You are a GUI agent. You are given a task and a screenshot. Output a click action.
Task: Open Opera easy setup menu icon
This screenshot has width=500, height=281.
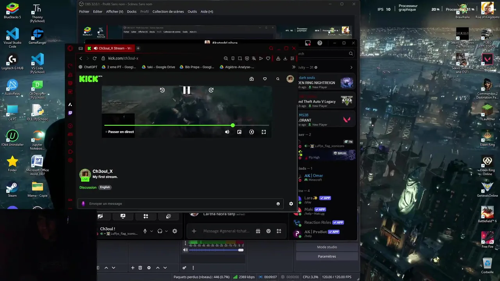[292, 59]
